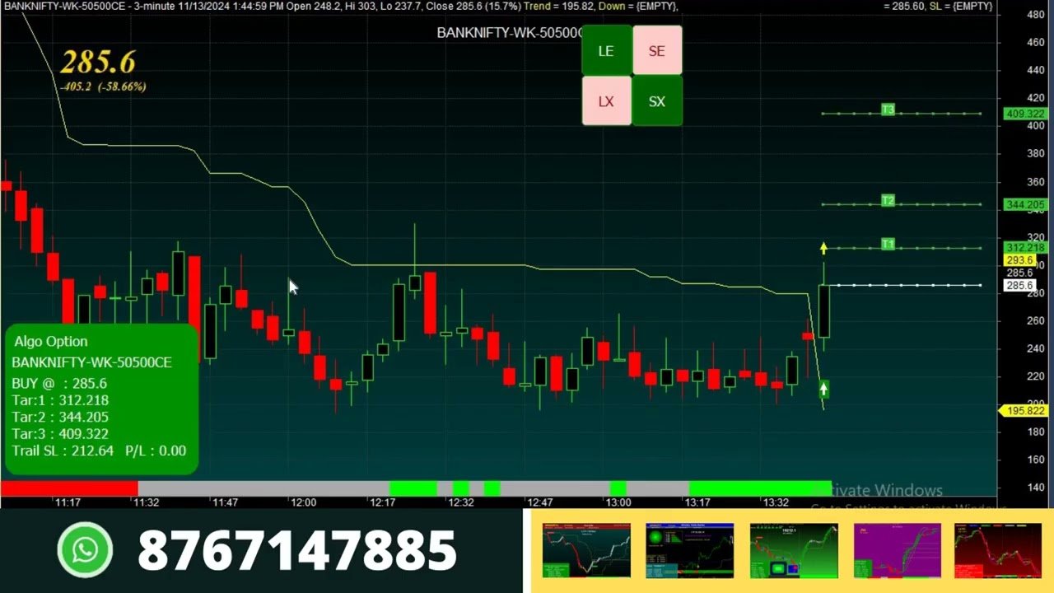Click the phone number 8767147885

coord(297,550)
